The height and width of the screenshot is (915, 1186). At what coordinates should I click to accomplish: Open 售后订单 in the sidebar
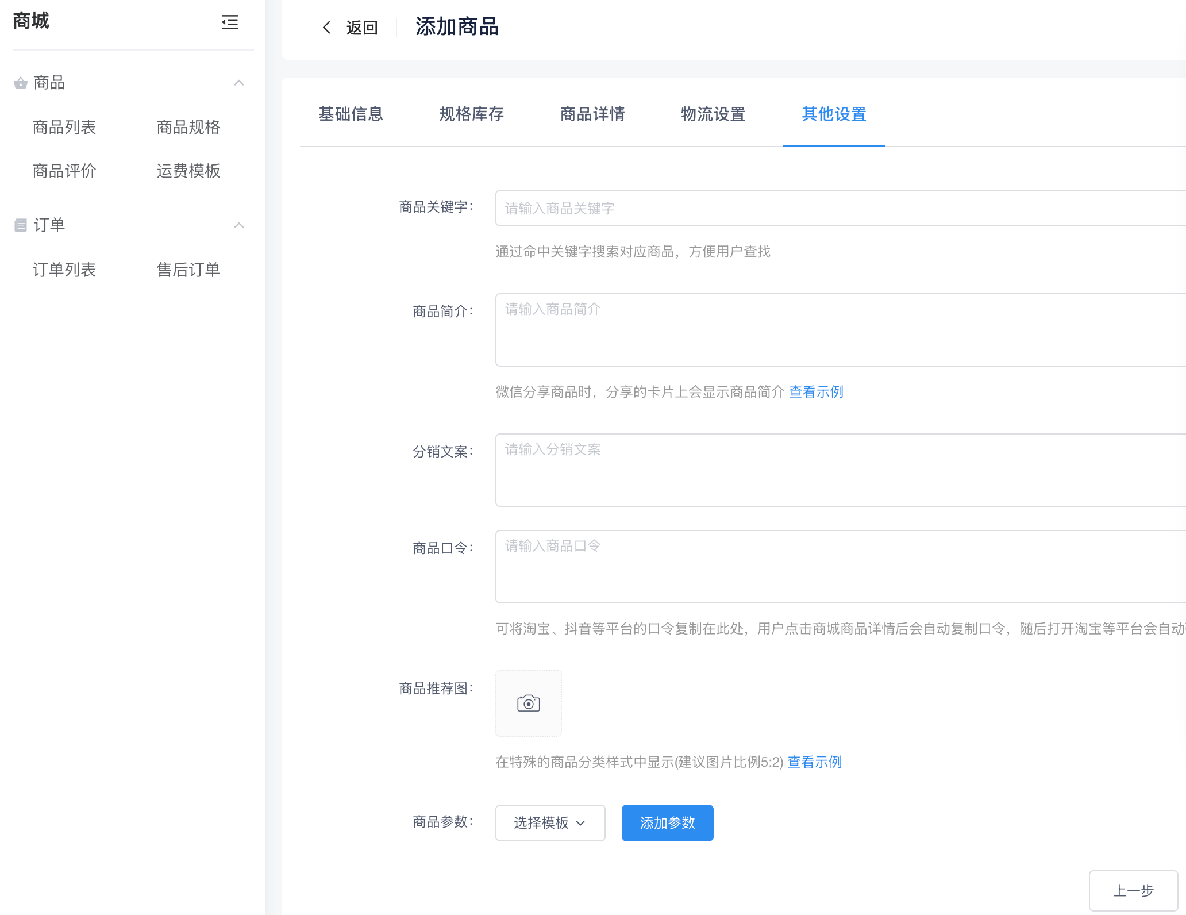pyautogui.click(x=188, y=270)
